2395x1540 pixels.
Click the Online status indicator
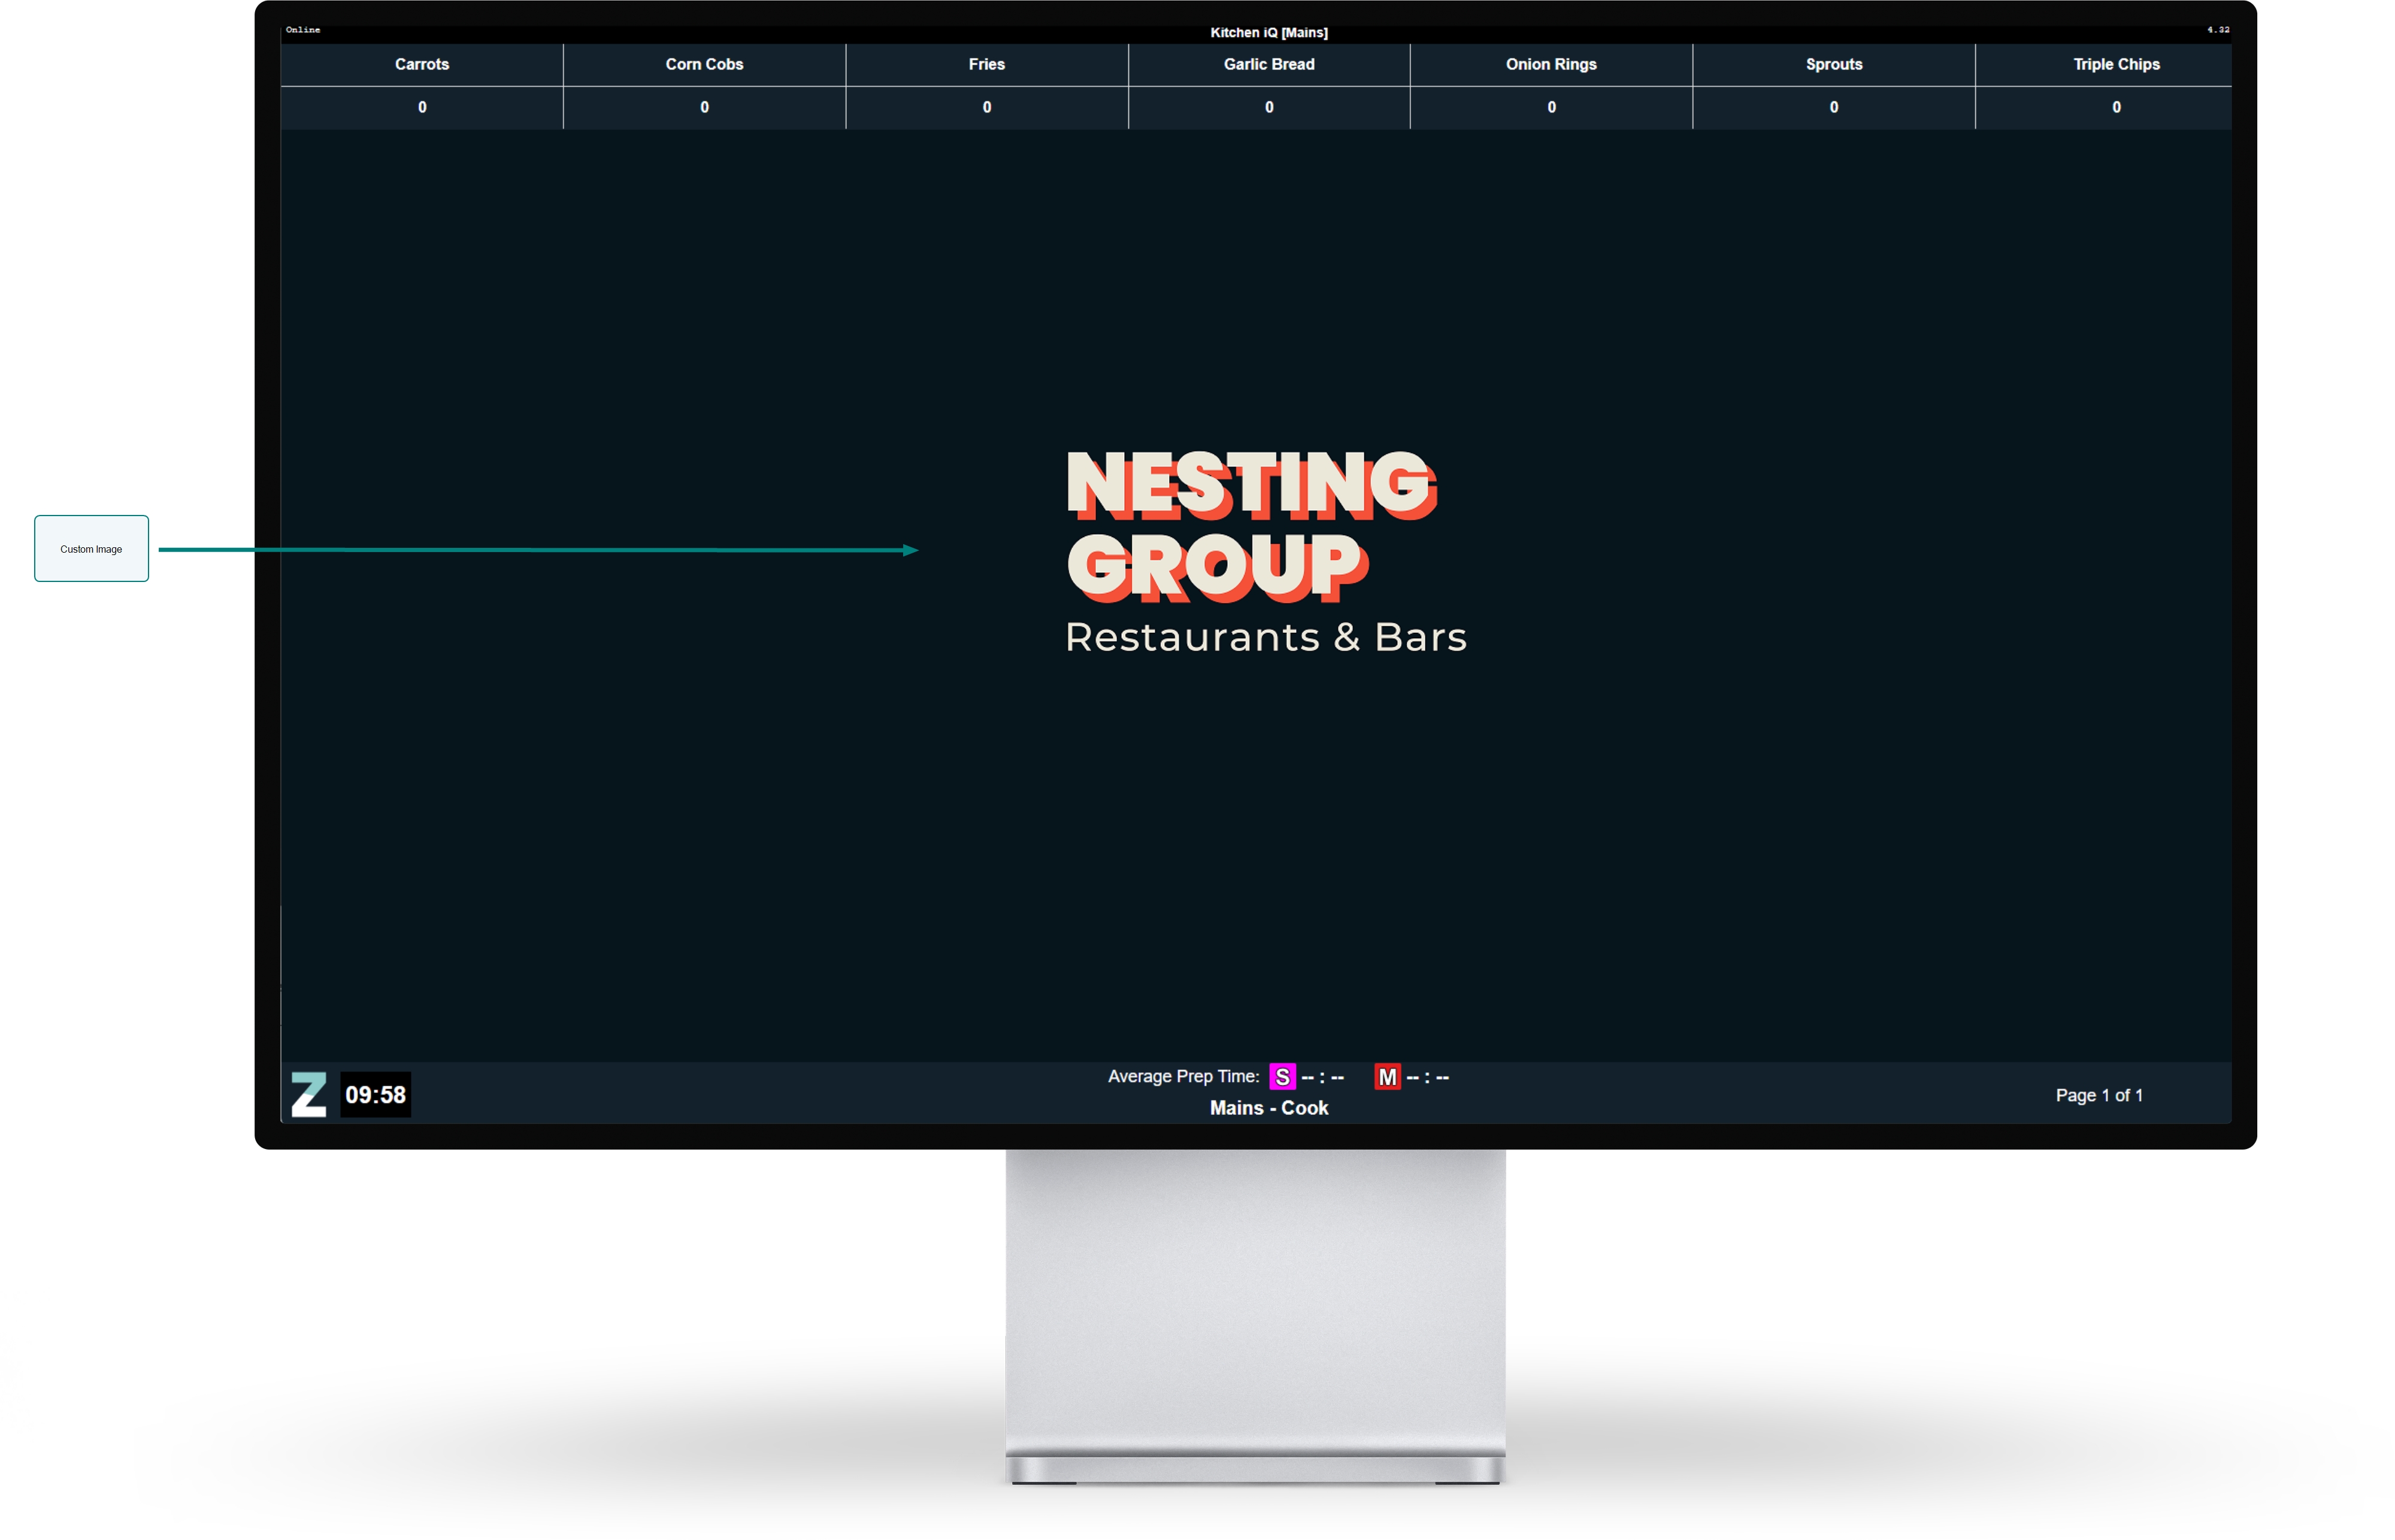[303, 30]
